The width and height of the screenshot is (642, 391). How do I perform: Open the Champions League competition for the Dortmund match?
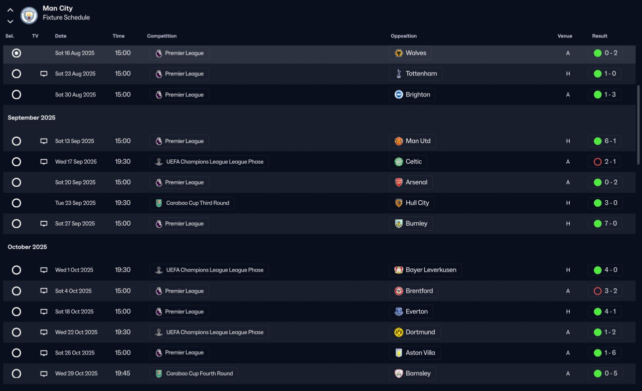click(209, 332)
